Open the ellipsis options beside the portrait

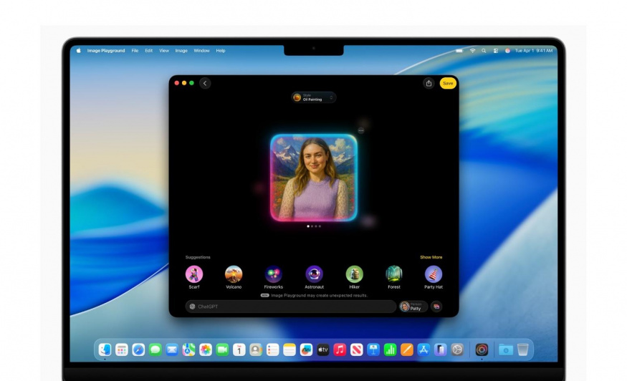coord(360,130)
